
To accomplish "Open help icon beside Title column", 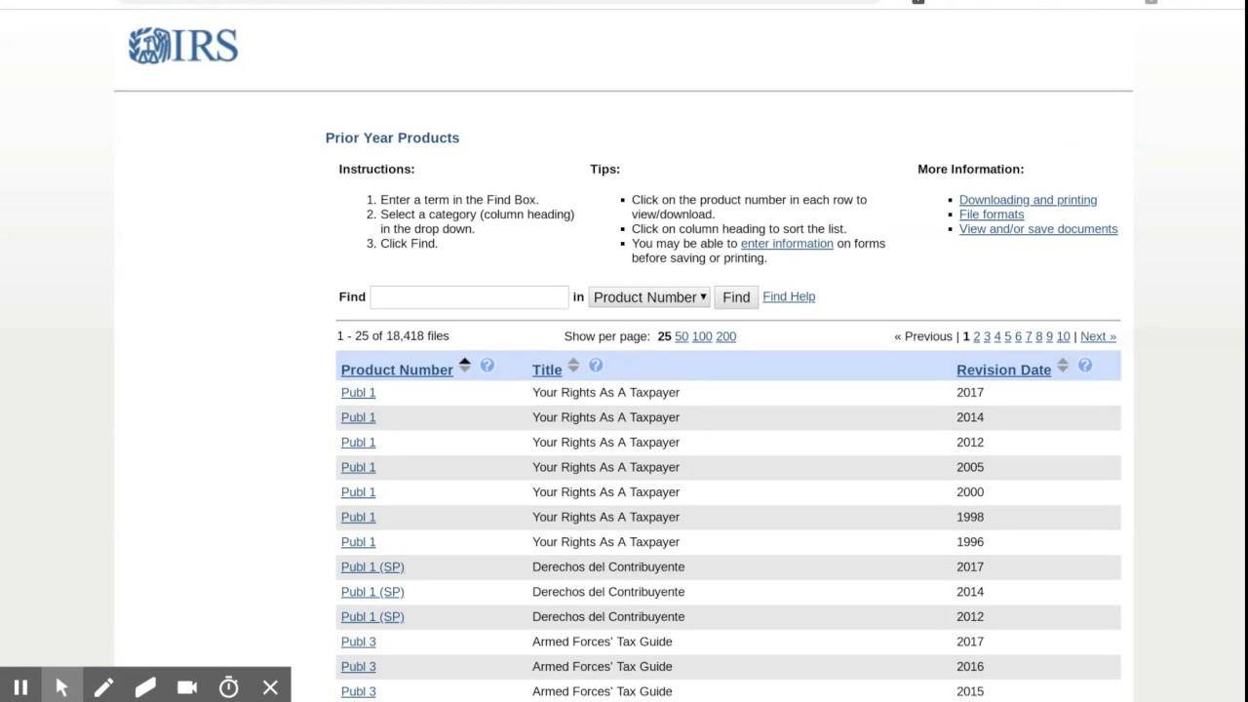I will [596, 366].
